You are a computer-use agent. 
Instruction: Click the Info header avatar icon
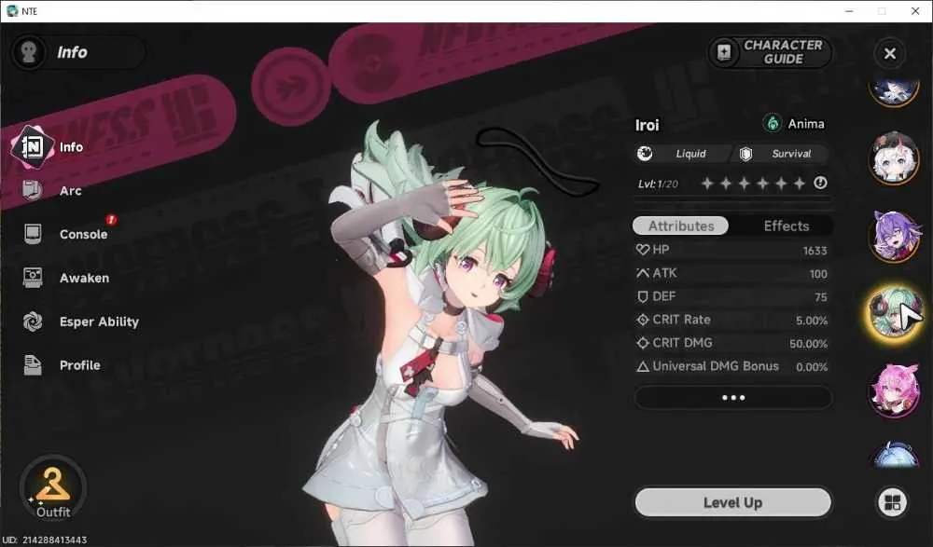[x=29, y=52]
